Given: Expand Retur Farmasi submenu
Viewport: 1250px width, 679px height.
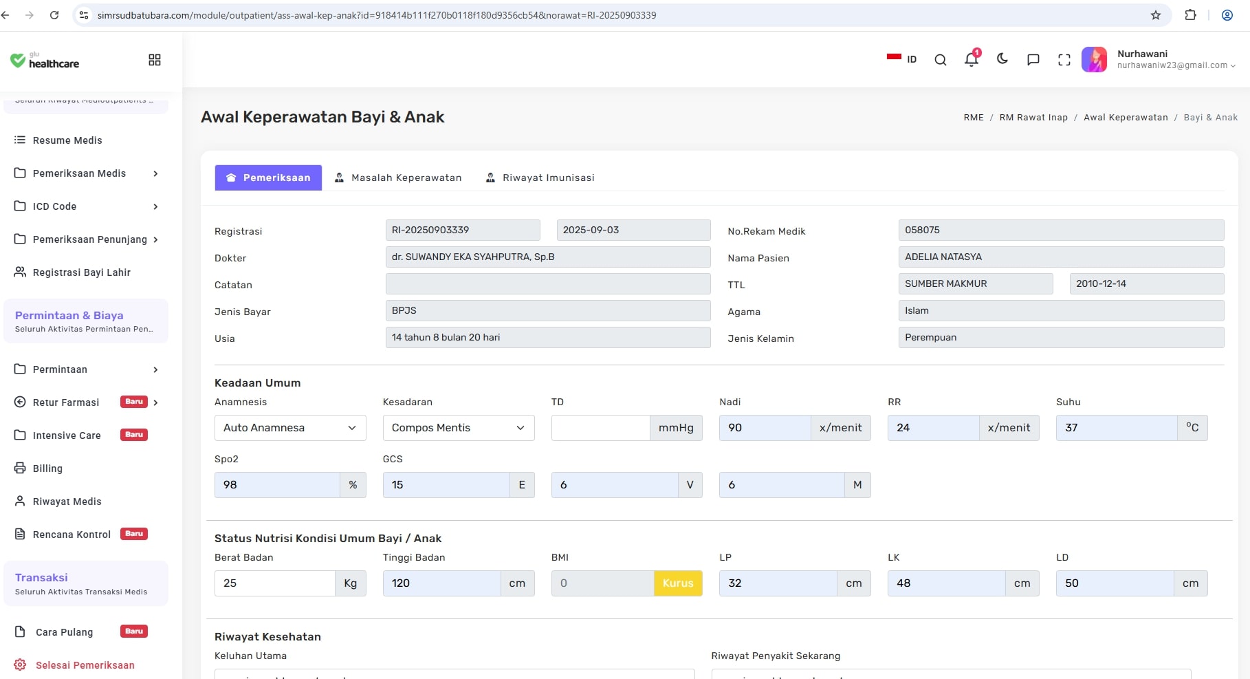Looking at the screenshot, I should tap(155, 402).
